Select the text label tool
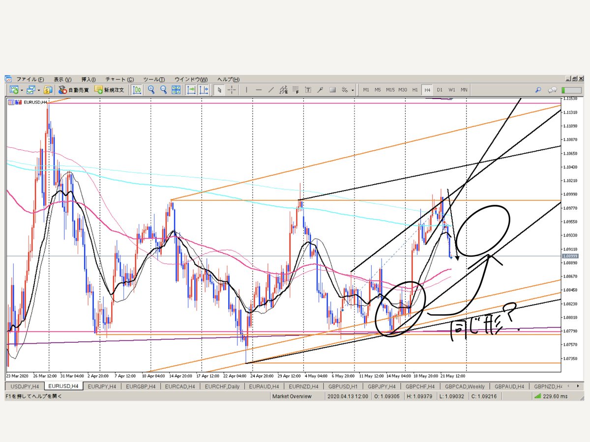Image resolution: width=590 pixels, height=442 pixels. coord(308,90)
